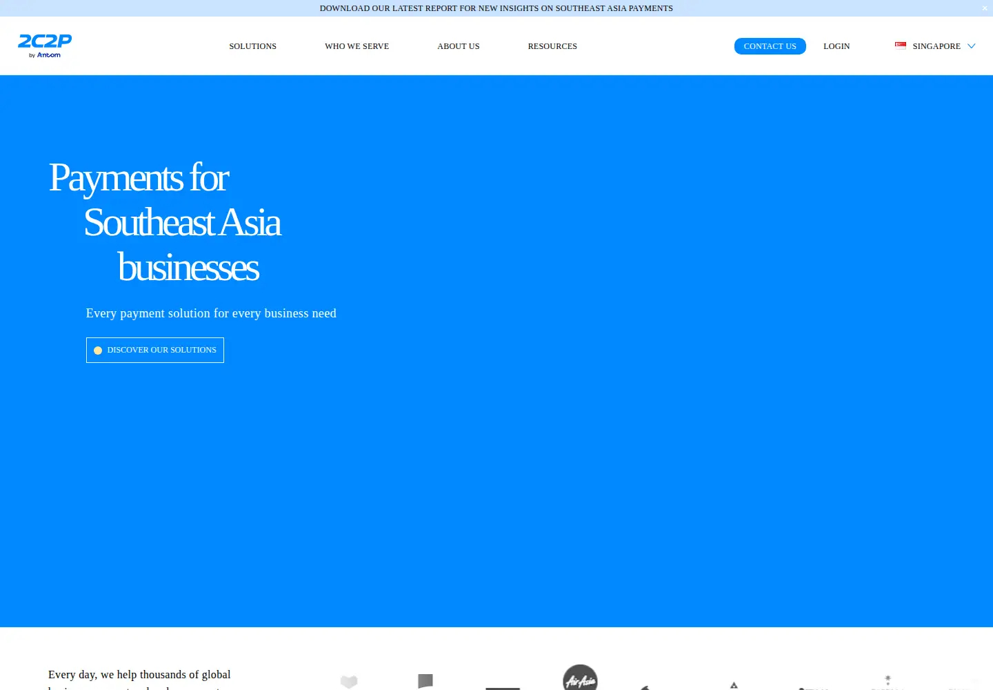Screen dimensions: 993x690
Task: Open the Solutions menu
Action: 252,46
